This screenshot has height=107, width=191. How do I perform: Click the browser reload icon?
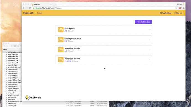pyautogui.click(x=30, y=8)
